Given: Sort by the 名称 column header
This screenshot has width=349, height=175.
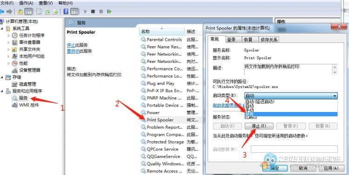Looking at the screenshot, I should (x=162, y=31).
